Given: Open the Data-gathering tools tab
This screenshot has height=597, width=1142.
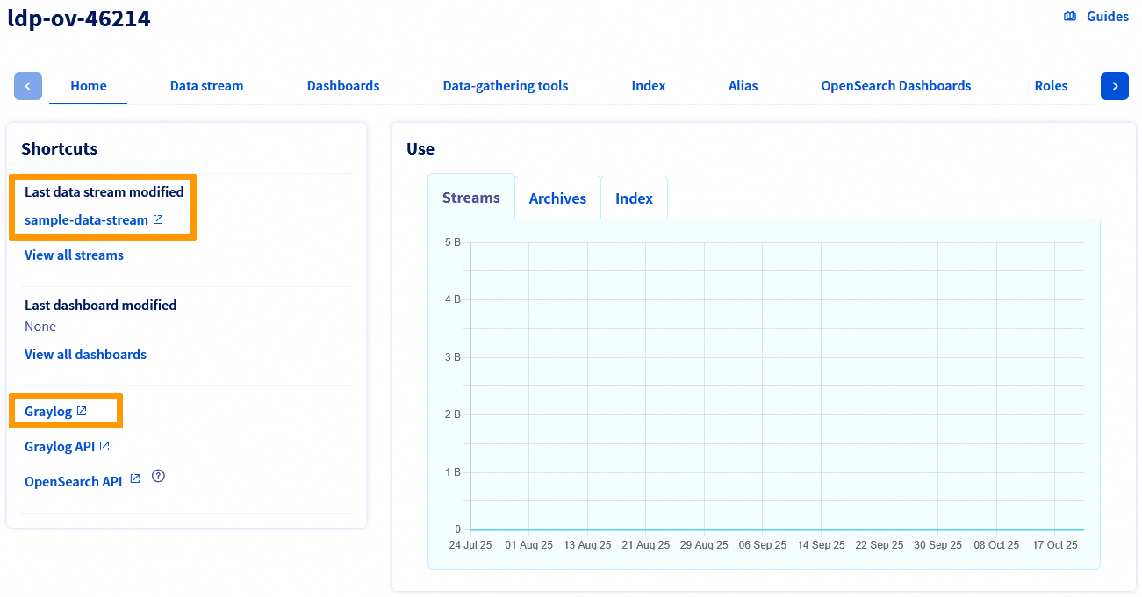Looking at the screenshot, I should (x=506, y=85).
